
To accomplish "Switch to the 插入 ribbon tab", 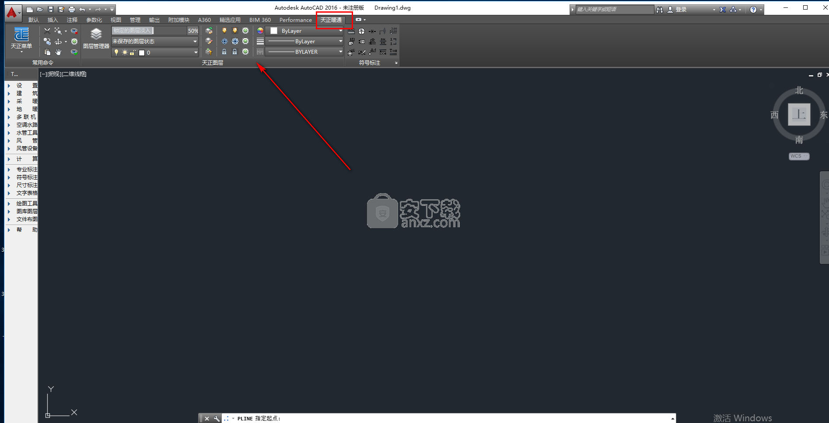I will (x=53, y=20).
